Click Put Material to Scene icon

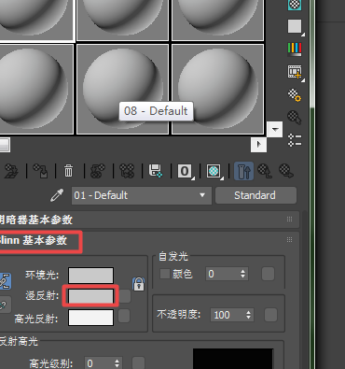click(11, 171)
